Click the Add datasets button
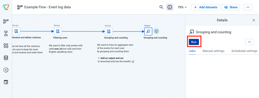This screenshot has height=98, width=259. pyautogui.click(x=206, y=7)
